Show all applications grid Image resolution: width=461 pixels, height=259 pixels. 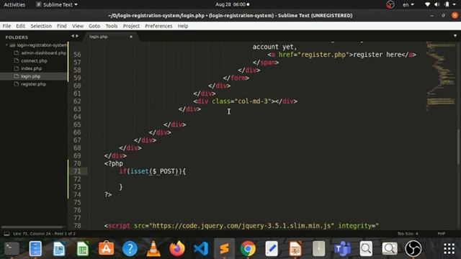click(449, 248)
